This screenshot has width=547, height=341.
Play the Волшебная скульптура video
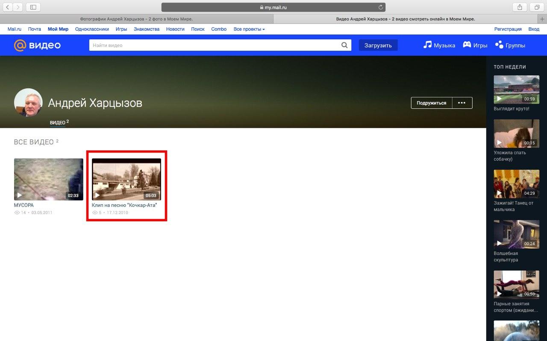tap(499, 243)
